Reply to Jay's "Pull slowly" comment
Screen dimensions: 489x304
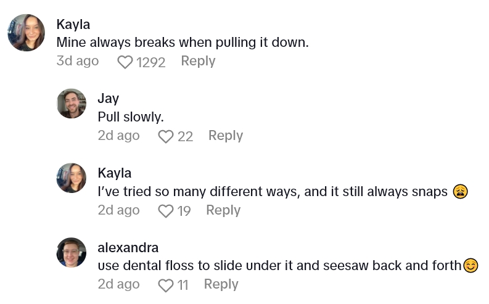point(226,136)
